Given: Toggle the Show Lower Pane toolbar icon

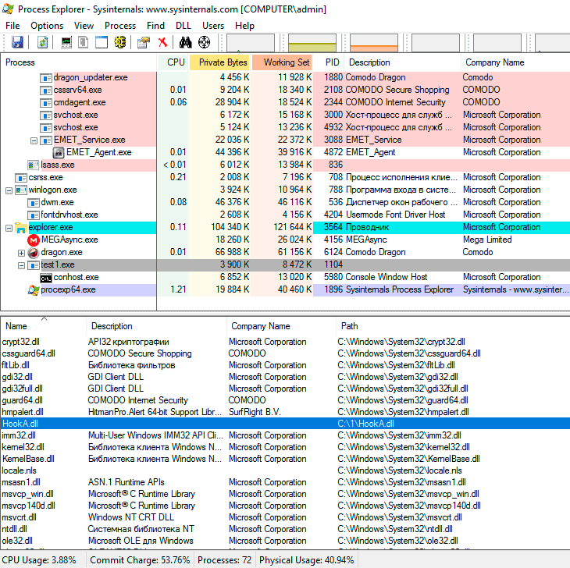Looking at the screenshot, I should pos(102,42).
